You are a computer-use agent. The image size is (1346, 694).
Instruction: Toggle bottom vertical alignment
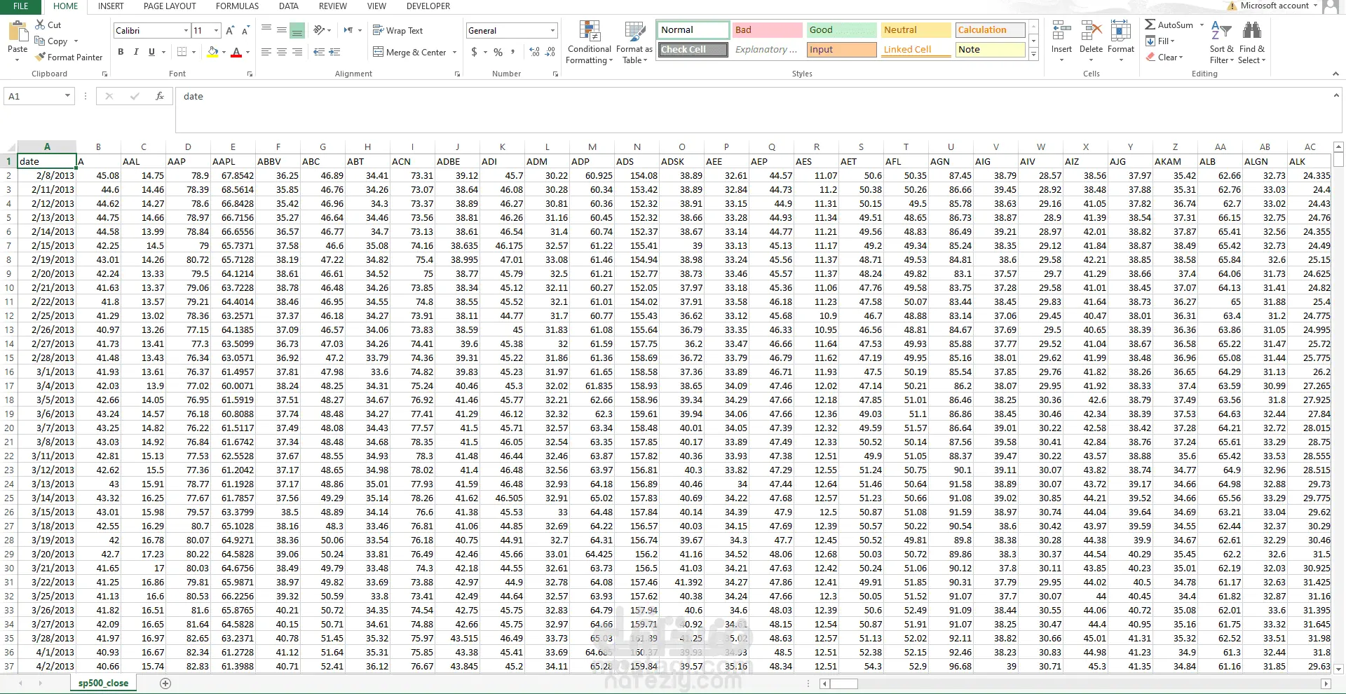tap(297, 30)
